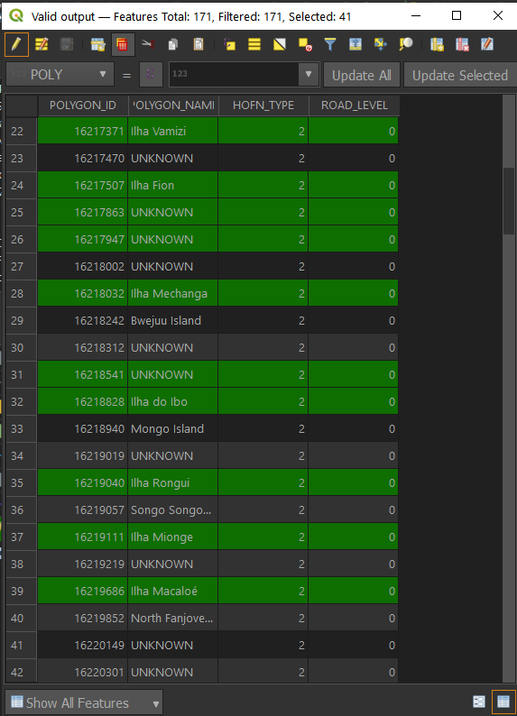This screenshot has height=716, width=517.
Task: Delete selected features with trash icon
Action: point(123,45)
